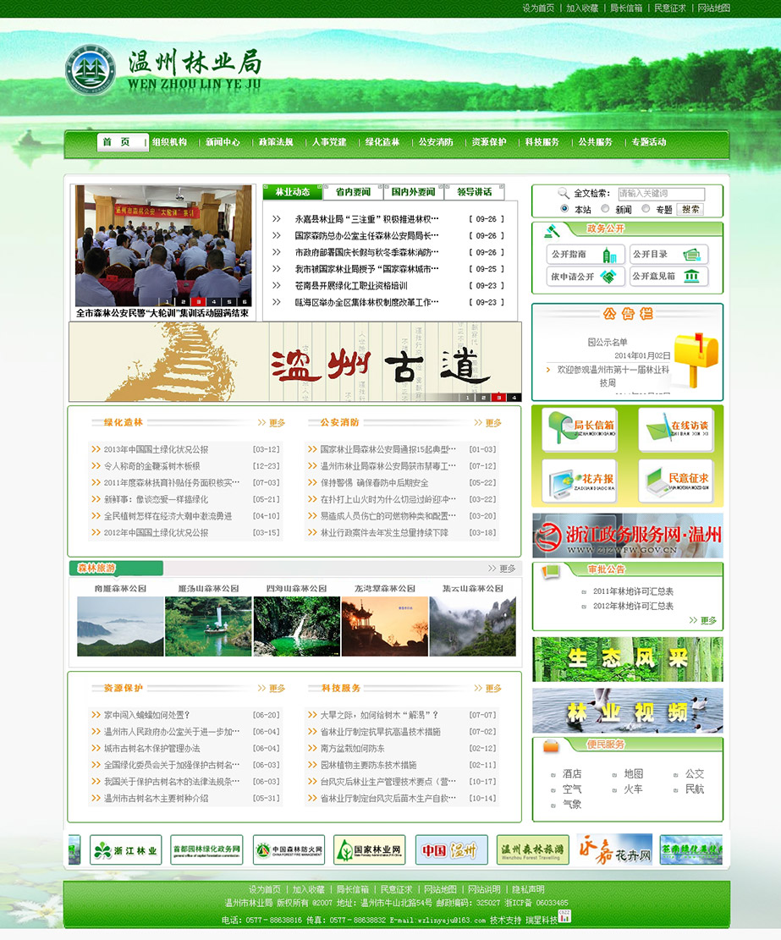The height and width of the screenshot is (940, 781).
Task: Open the 四海山森林公园 thumbnail photo
Action: pos(297,626)
